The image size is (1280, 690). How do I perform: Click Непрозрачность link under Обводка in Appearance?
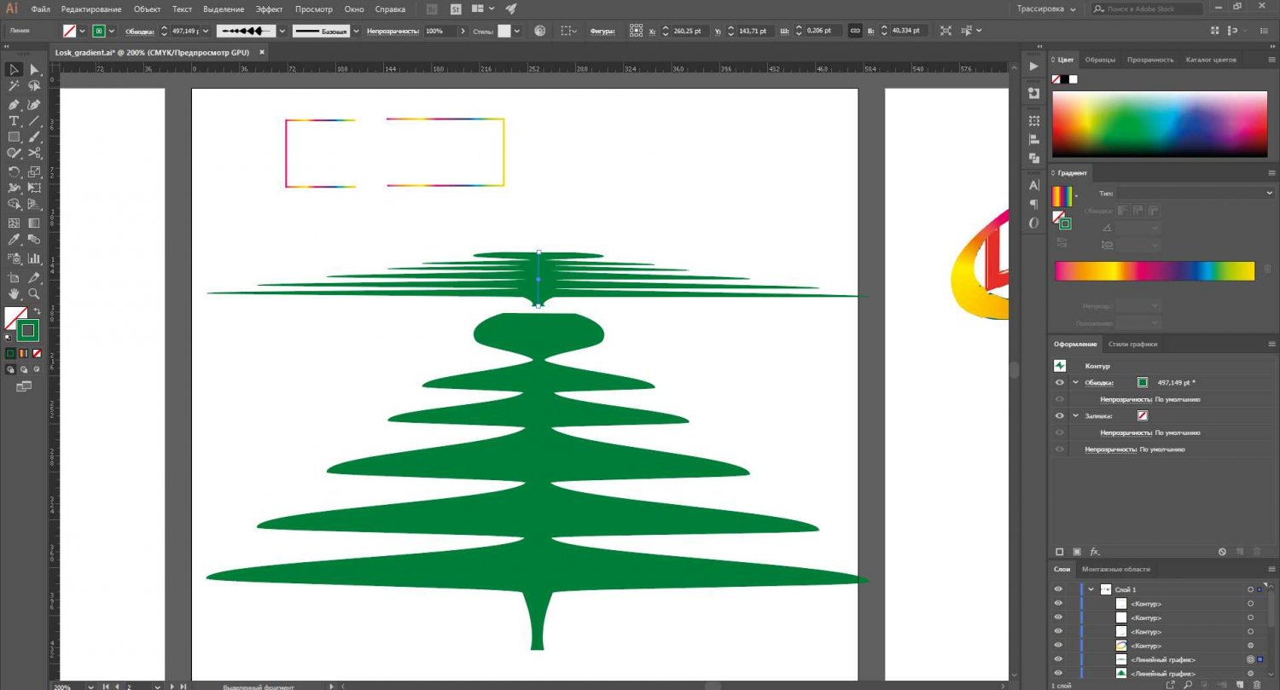tap(1126, 399)
